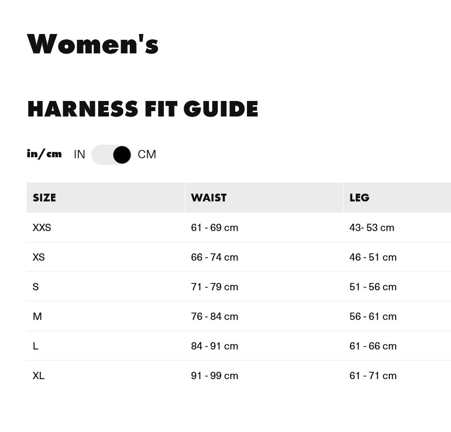Select the CM label
451x432 pixels.
pyautogui.click(x=147, y=154)
